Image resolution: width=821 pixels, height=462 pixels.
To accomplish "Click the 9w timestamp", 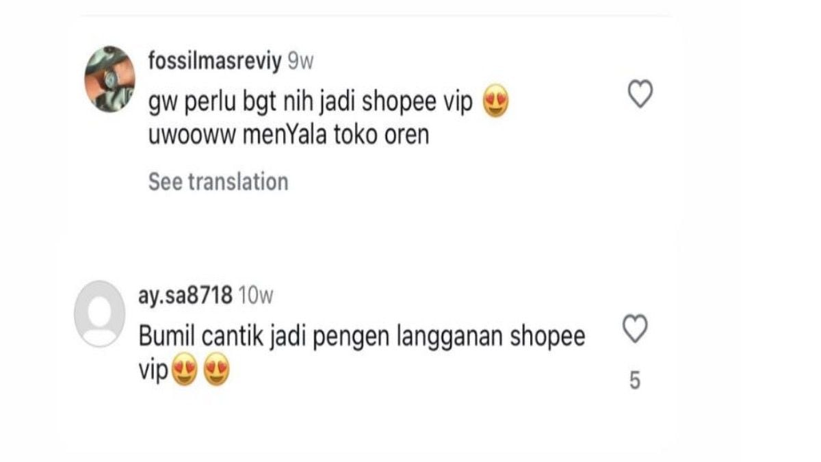I will point(300,61).
